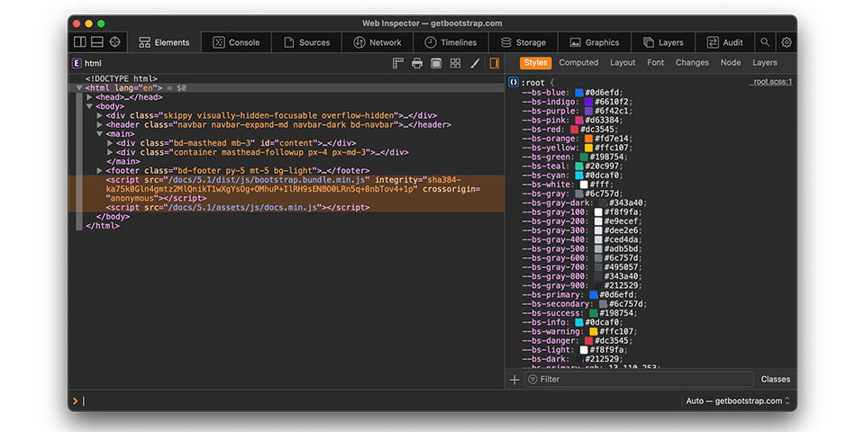Show the Layers sidebar panel

click(765, 63)
